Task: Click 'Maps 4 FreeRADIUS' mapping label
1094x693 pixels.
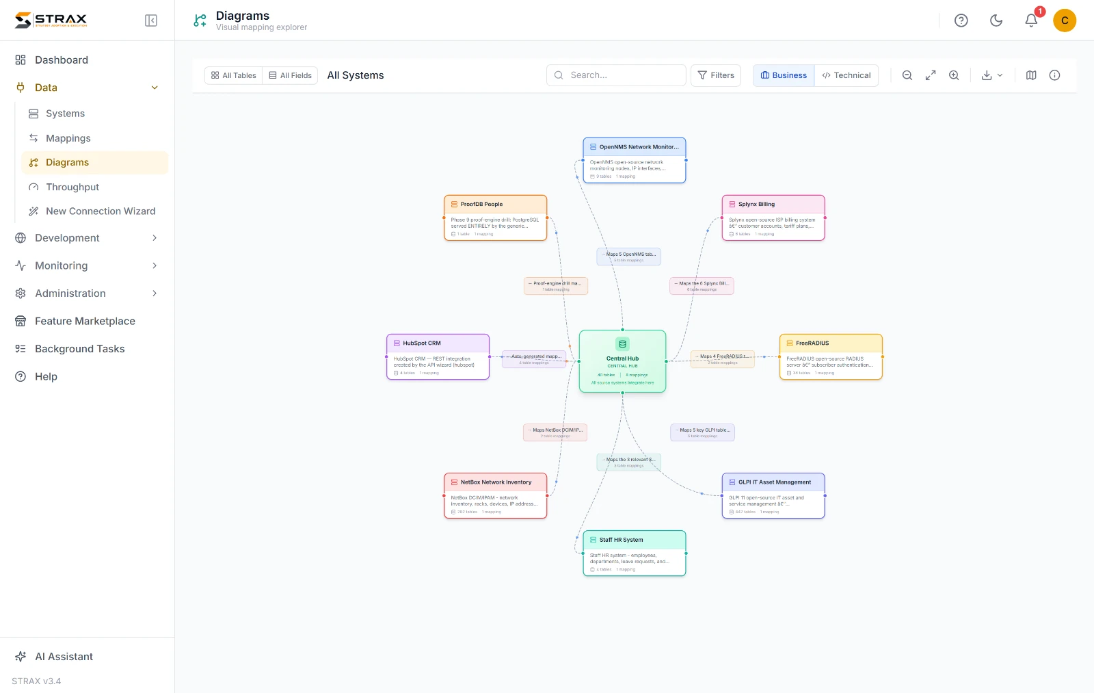Action: tap(723, 359)
